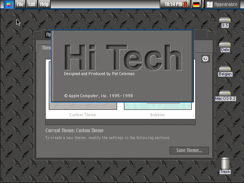Click the battery icon beside the clock
This screenshot has width=244, height=183.
(x=185, y=4)
